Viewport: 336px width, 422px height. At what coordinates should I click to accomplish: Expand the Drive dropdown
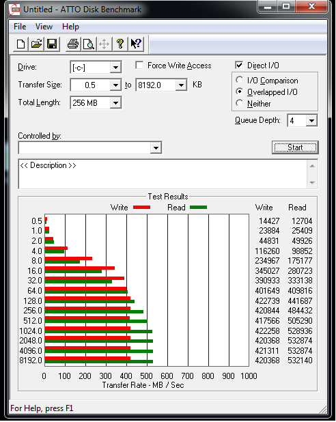click(x=115, y=68)
